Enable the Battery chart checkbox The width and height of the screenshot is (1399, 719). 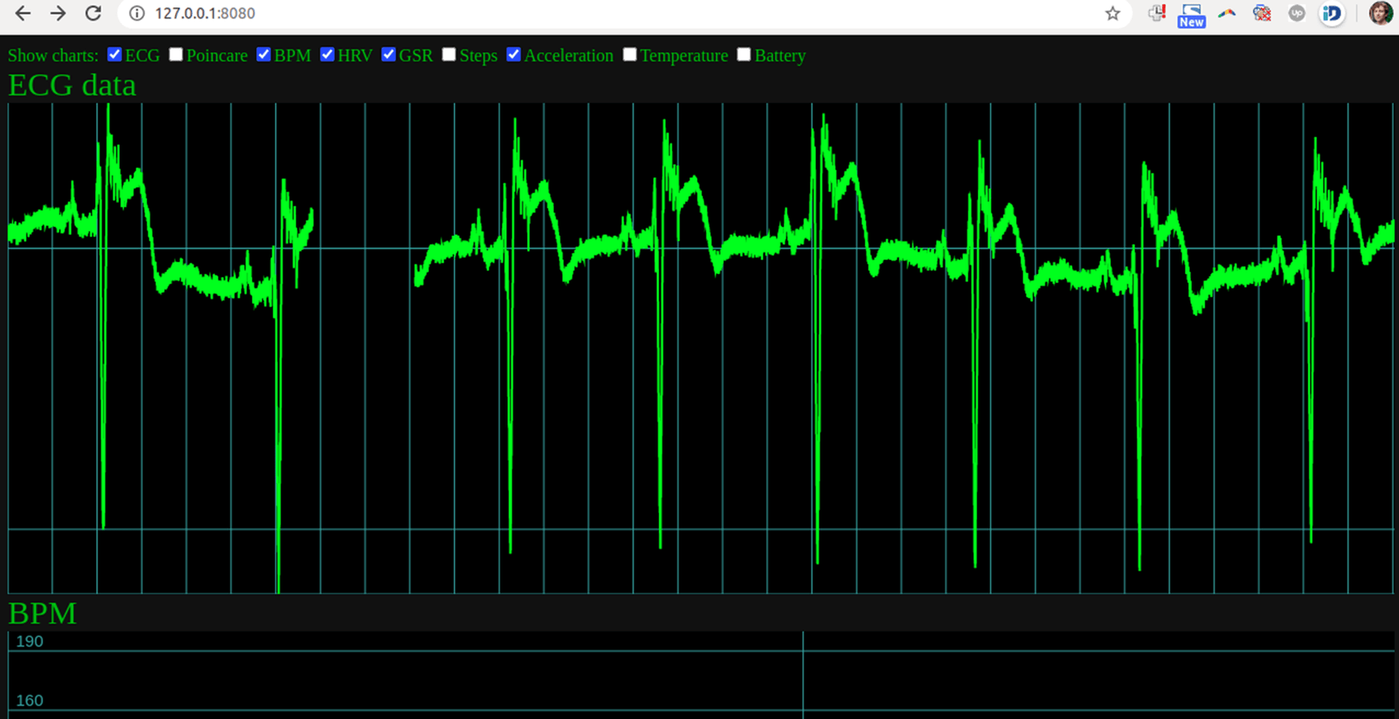point(744,55)
